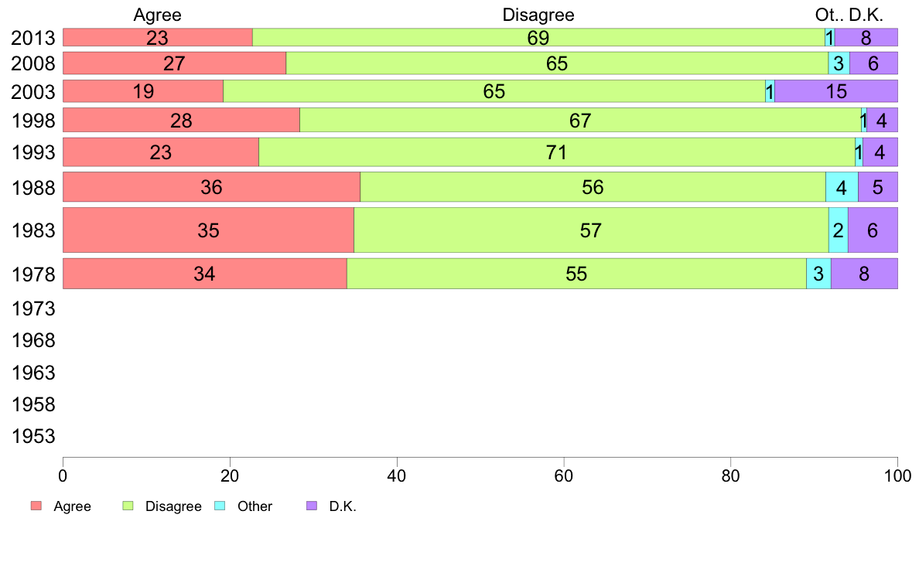919x569 pixels.
Task: Click the Disagree column header at top
Action: 538,15
